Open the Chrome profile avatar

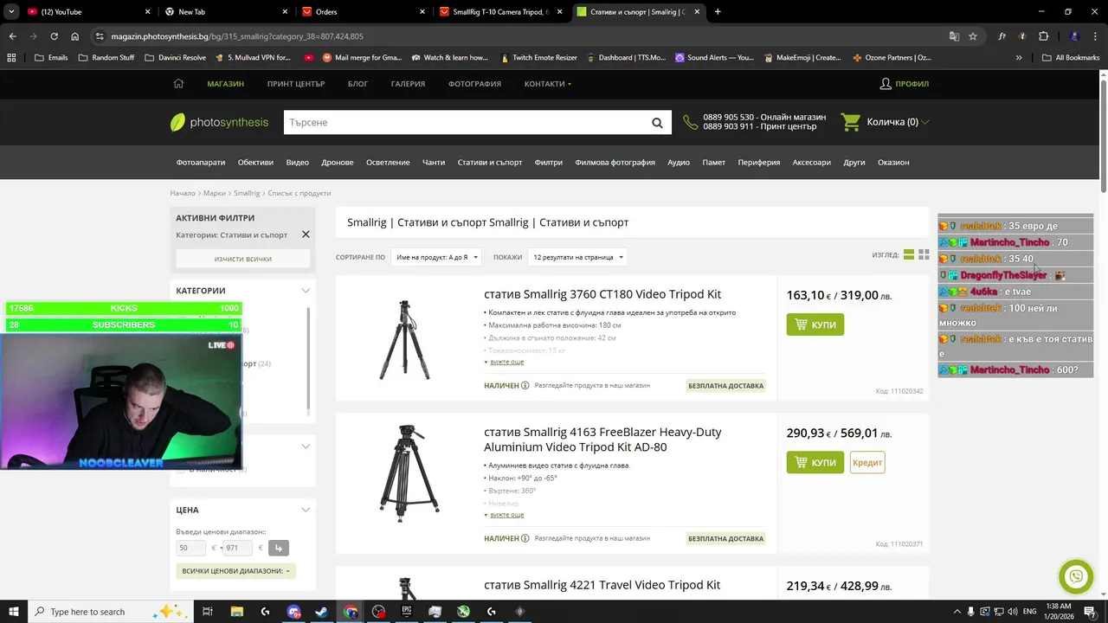(x=1074, y=36)
